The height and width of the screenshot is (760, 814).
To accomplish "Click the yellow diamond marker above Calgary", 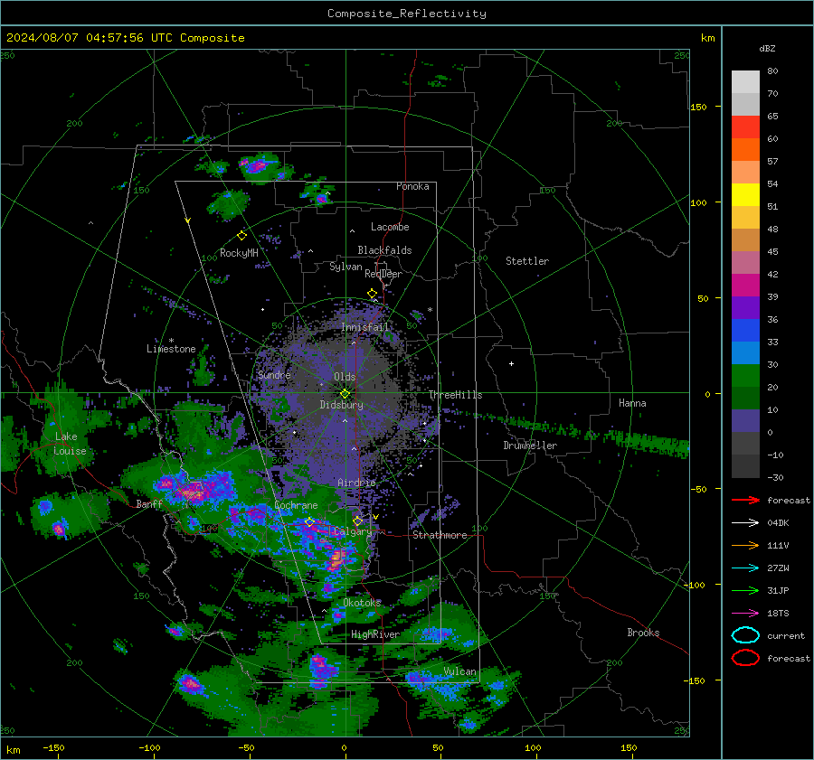I will point(357,521).
